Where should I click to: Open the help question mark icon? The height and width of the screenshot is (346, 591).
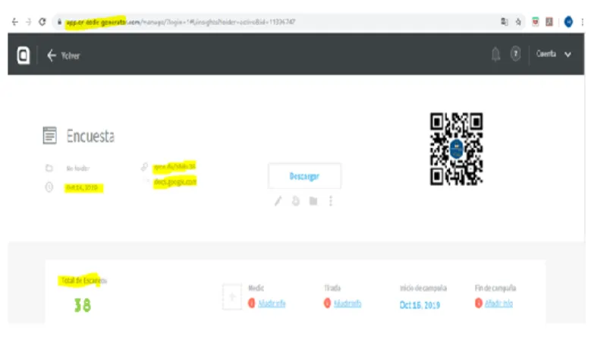coord(516,54)
